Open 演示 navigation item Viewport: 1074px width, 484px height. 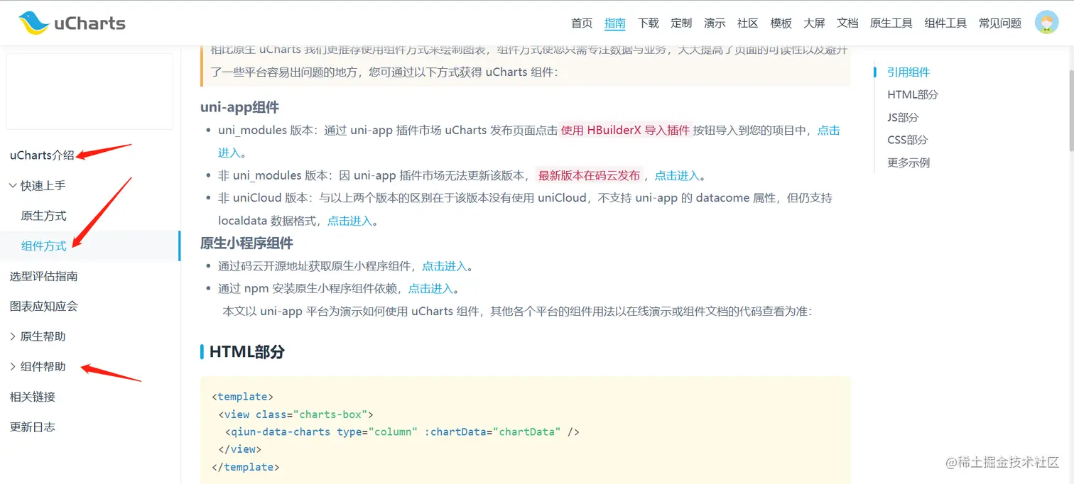coord(715,23)
